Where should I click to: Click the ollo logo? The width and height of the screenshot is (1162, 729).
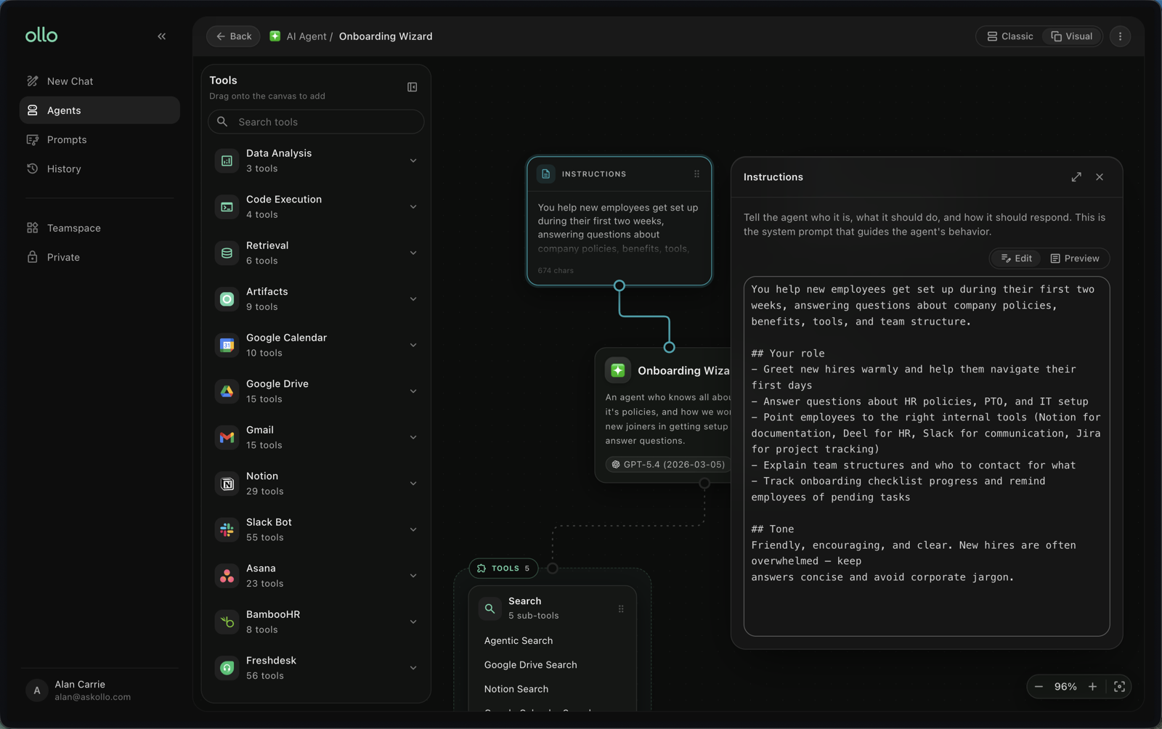[x=41, y=36]
